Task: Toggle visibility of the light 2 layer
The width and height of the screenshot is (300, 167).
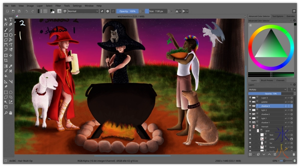Action: [250, 110]
